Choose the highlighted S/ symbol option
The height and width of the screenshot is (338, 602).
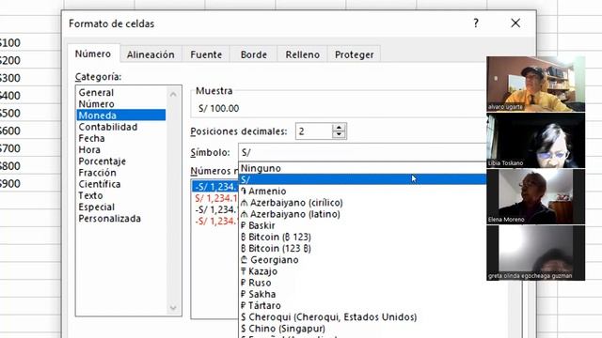[x=362, y=179]
